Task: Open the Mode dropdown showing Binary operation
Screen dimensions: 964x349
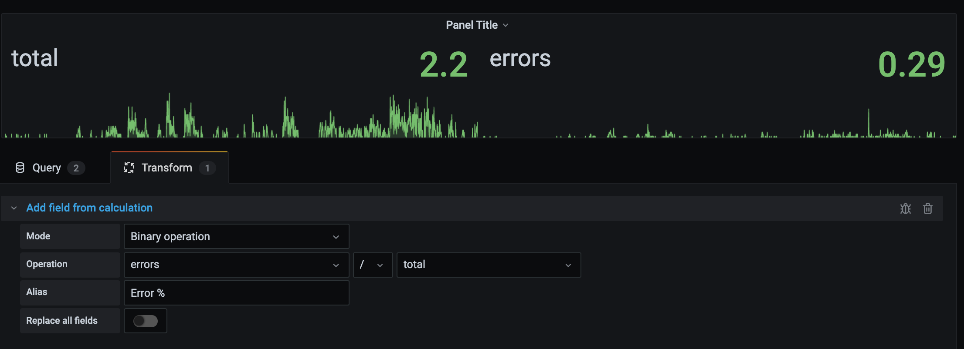Action: click(237, 236)
